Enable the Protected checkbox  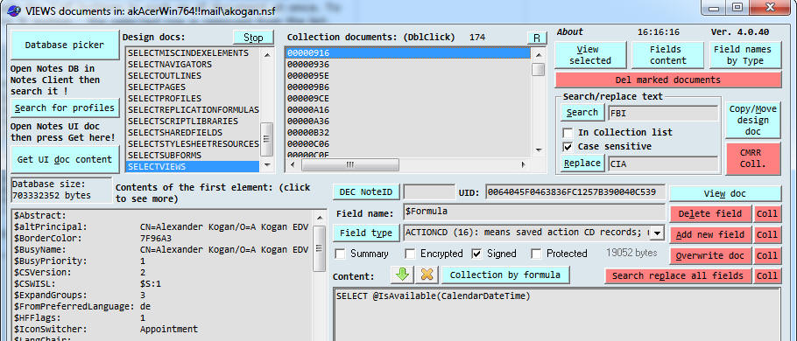tap(536, 254)
